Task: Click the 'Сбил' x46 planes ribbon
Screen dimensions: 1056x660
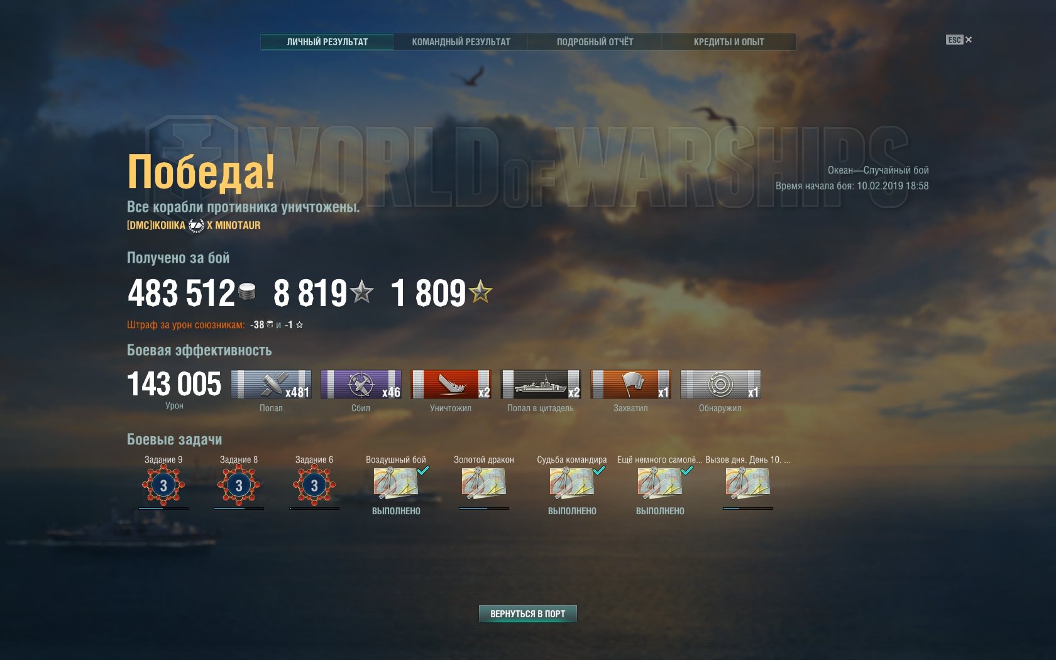Action: click(x=361, y=384)
